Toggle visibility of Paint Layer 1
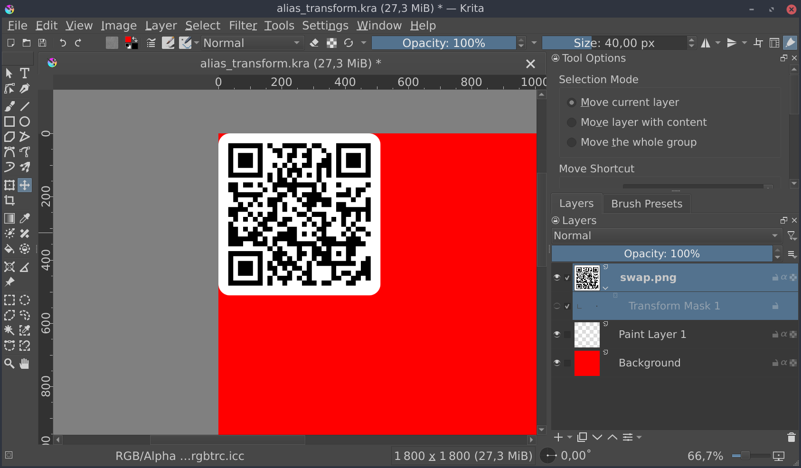The height and width of the screenshot is (468, 801). point(557,334)
